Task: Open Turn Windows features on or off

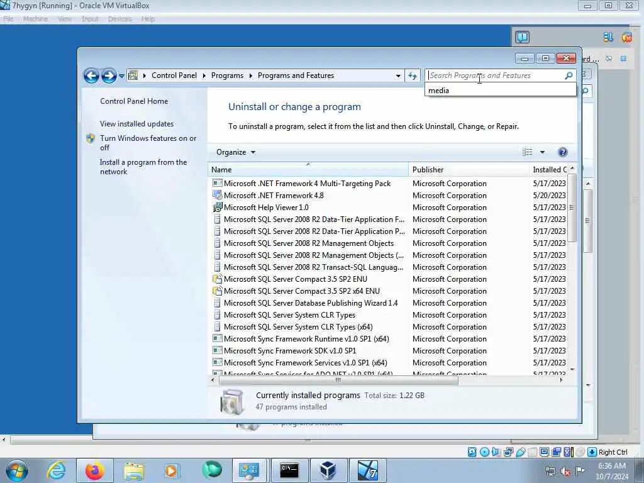Action: 148,143
